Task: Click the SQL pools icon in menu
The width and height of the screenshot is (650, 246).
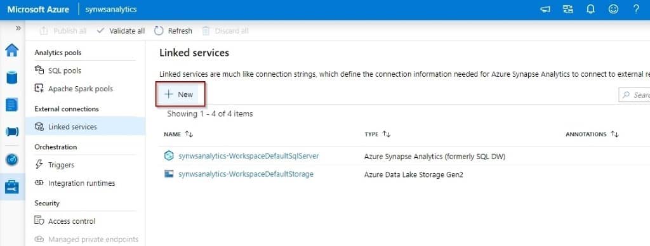Action: 39,70
